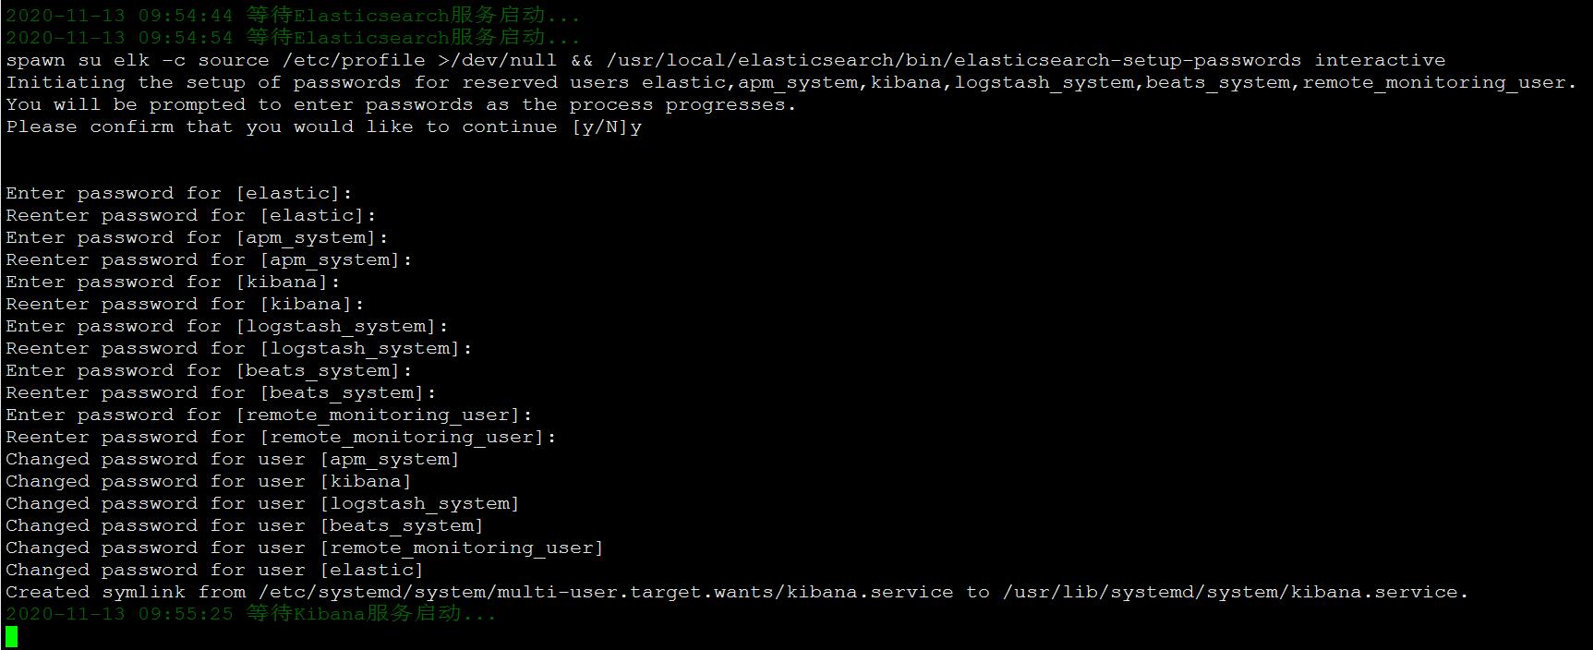
Task: Click 'Enter password for [apm_system]:' line
Action: click(x=198, y=237)
